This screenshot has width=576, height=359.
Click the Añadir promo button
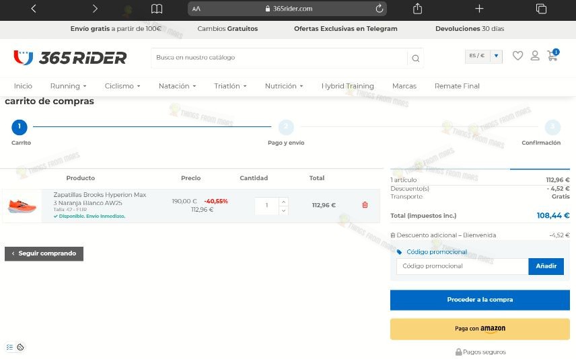[546, 266]
